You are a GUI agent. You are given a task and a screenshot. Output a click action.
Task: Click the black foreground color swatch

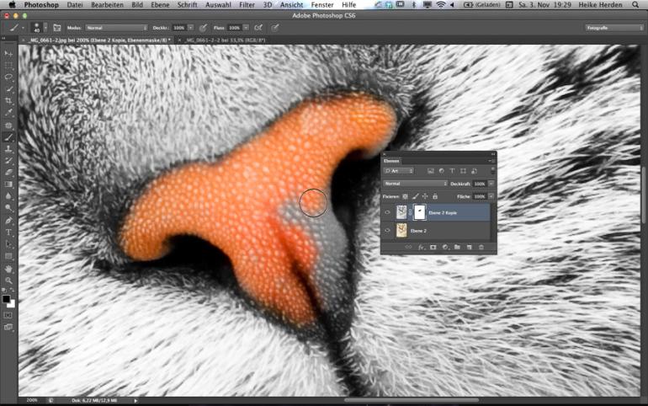coord(6,298)
